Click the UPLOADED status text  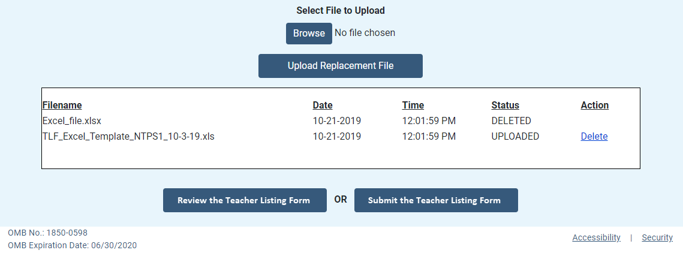pos(515,137)
